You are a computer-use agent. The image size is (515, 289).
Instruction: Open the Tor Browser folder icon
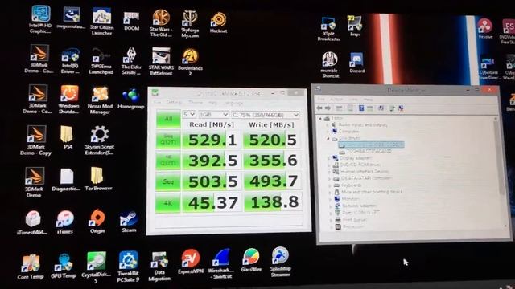click(98, 179)
